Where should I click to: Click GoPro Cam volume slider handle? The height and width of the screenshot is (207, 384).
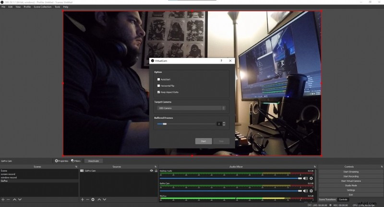(300, 191)
